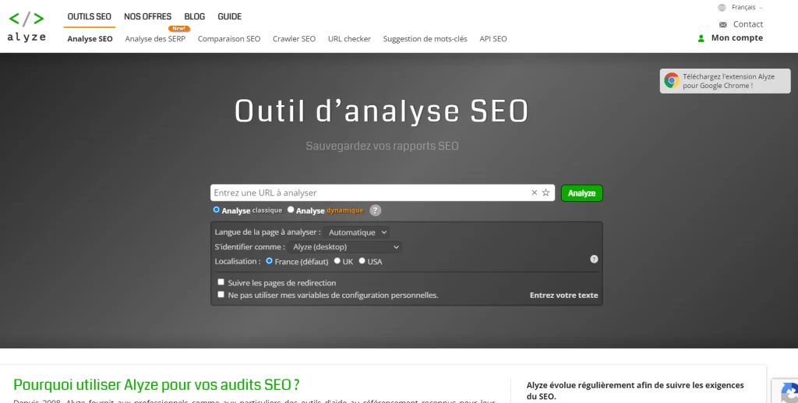This screenshot has height=403, width=798.
Task: Open the S'identifier comme Alyze (desktop) dropdown
Action: (344, 247)
